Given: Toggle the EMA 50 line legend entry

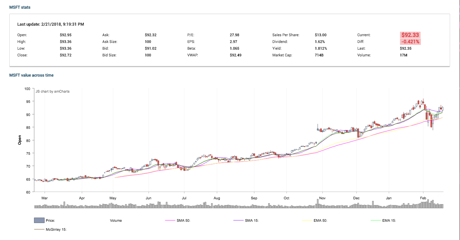Looking at the screenshot, I should coord(314,220).
